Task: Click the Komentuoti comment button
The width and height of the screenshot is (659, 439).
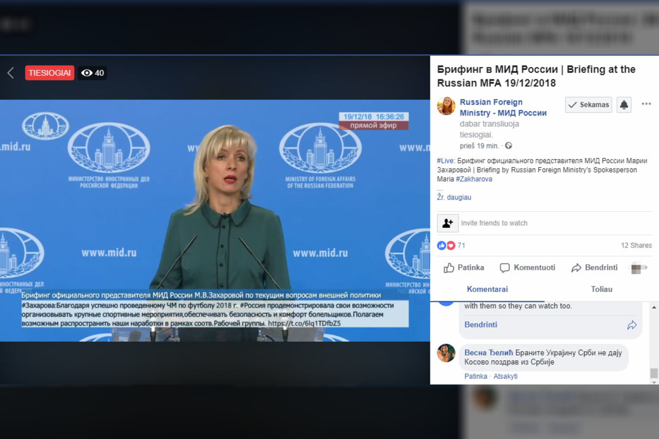Action: (528, 268)
